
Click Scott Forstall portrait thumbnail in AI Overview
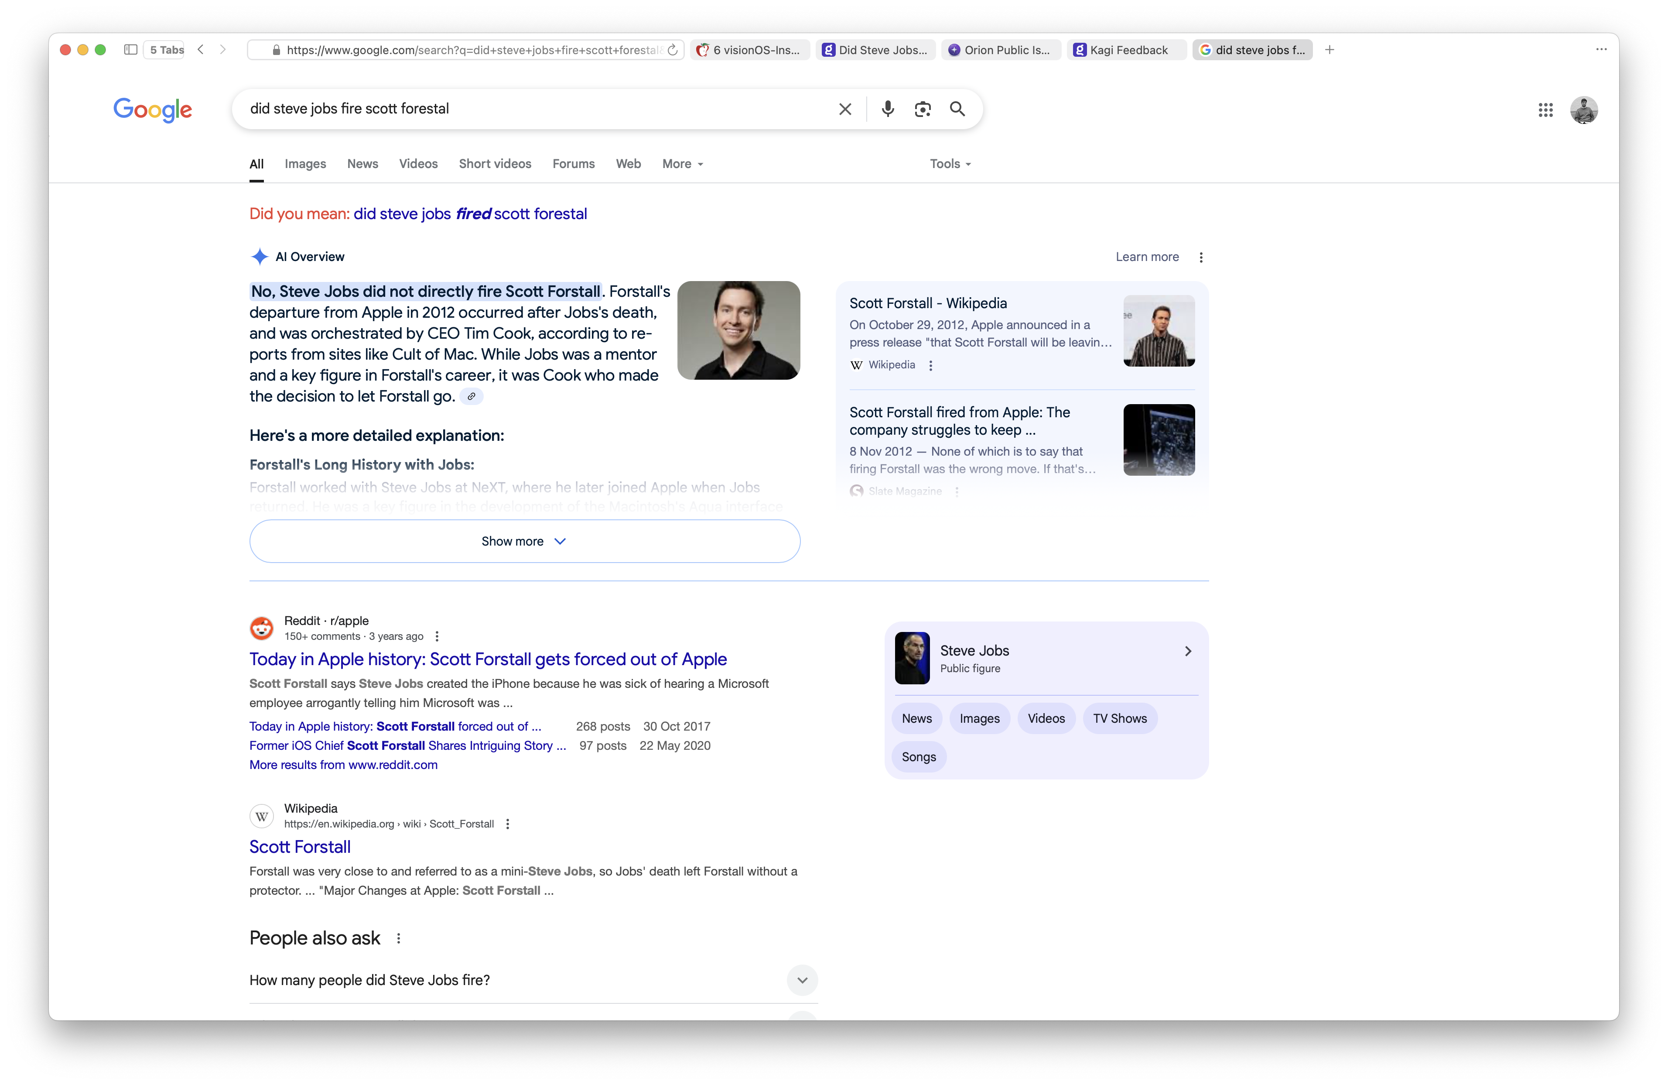click(x=738, y=330)
